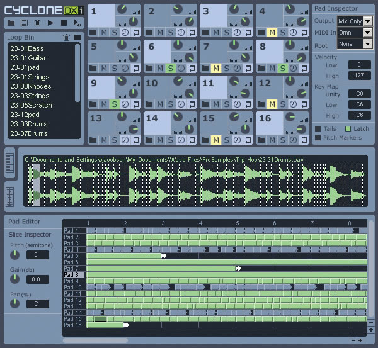
Task: Click the loop end marker on Pad 7 row
Action: coord(238,268)
